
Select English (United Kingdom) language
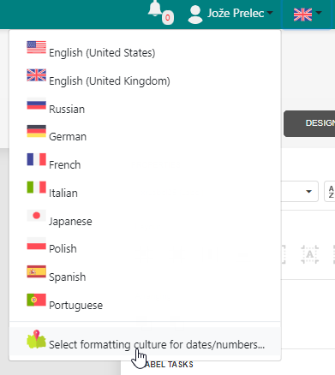145,75
